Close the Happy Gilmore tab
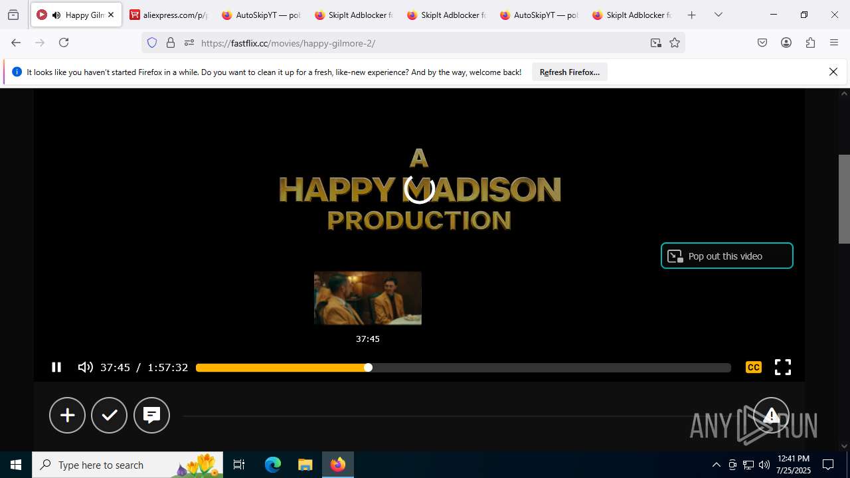 tap(111, 15)
